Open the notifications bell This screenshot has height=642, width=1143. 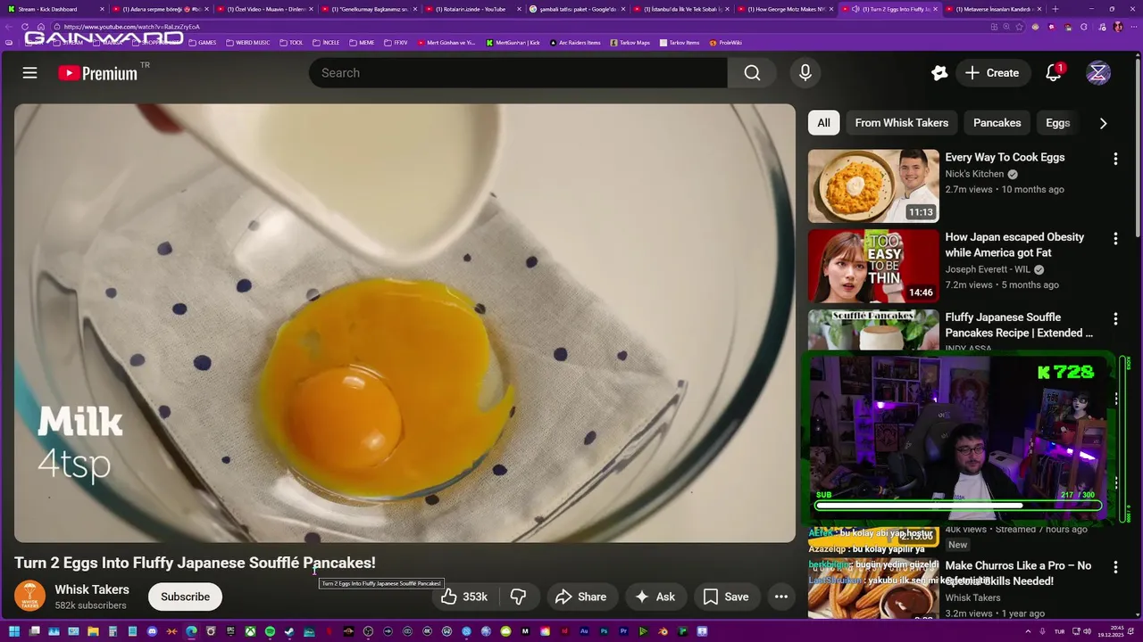(1054, 73)
